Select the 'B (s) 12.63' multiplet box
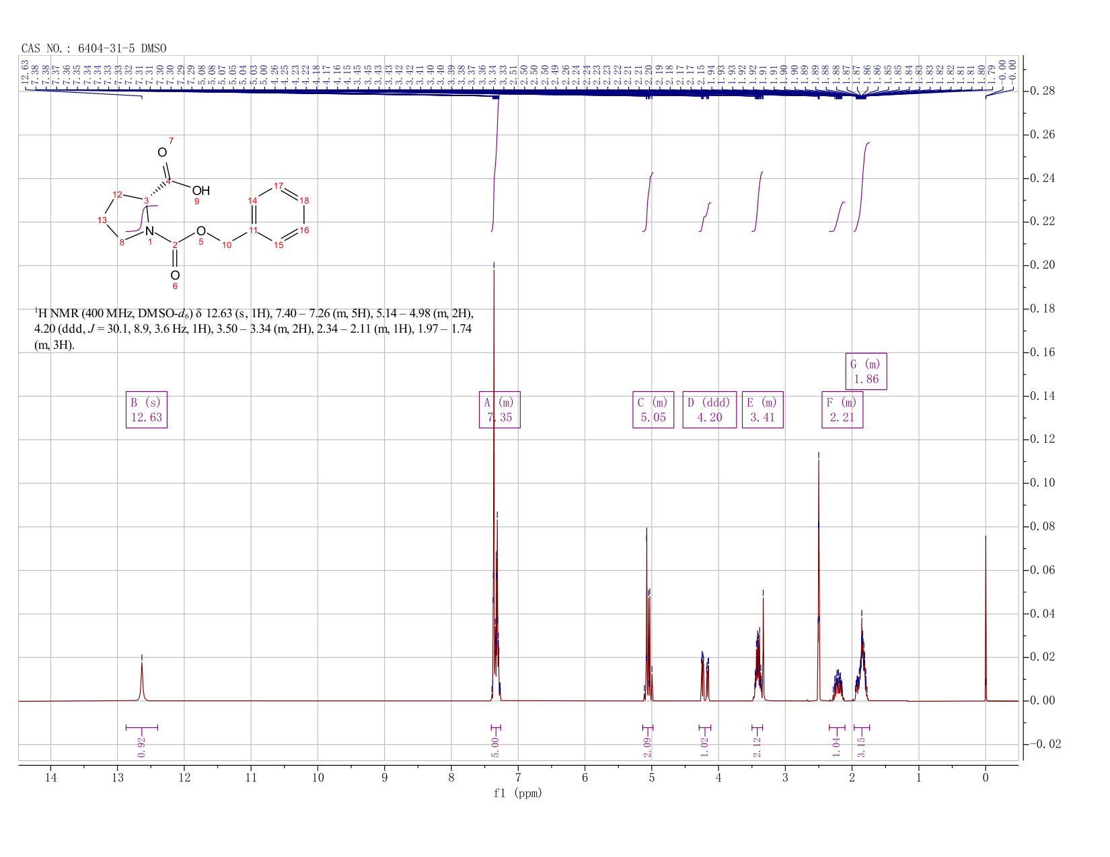 coord(146,409)
